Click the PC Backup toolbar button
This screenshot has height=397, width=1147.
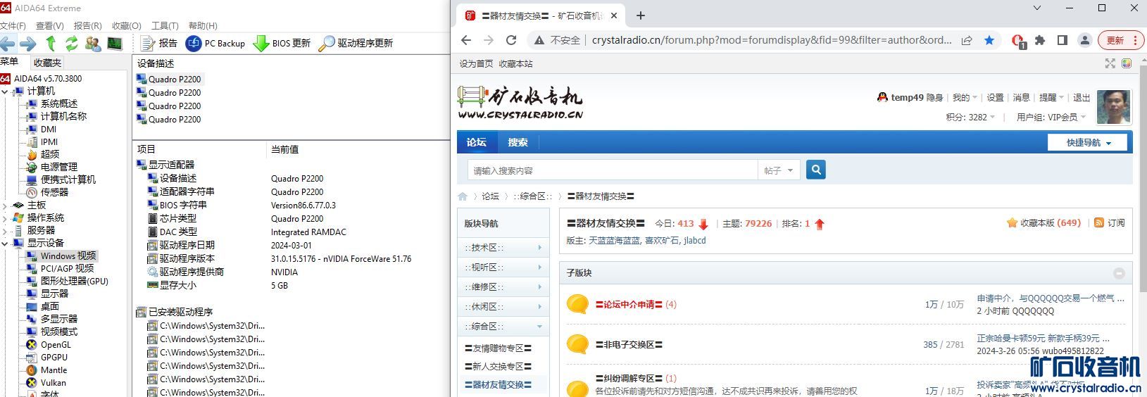point(215,44)
